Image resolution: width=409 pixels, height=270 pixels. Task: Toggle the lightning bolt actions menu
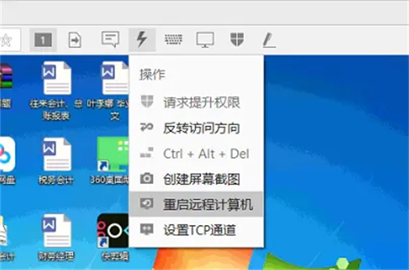pos(142,40)
